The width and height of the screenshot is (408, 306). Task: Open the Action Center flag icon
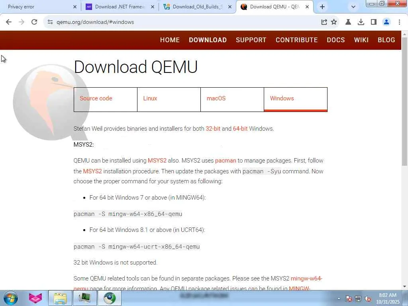coord(349,299)
